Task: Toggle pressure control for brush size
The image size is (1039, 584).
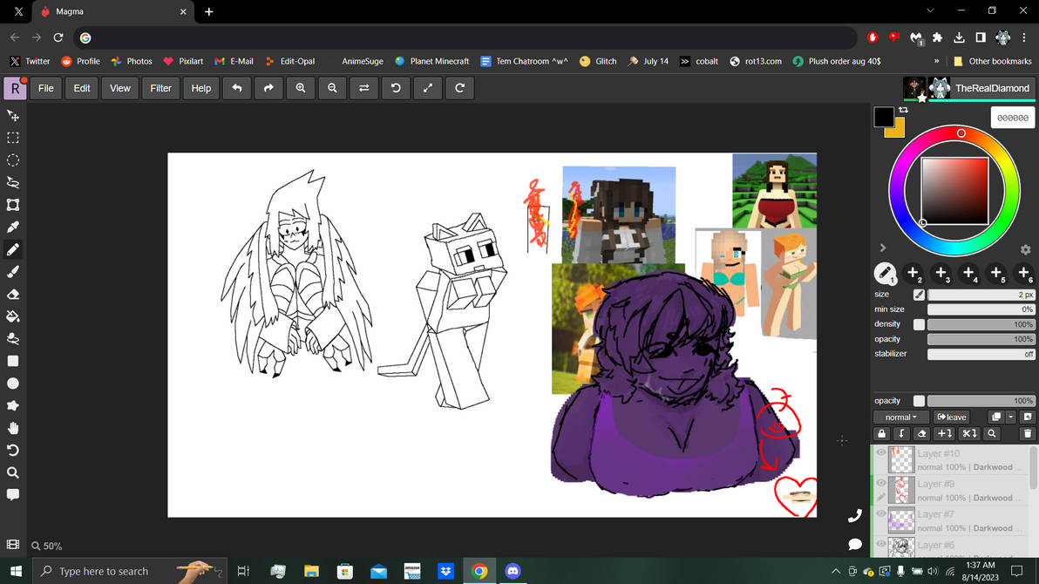Action: [x=919, y=295]
